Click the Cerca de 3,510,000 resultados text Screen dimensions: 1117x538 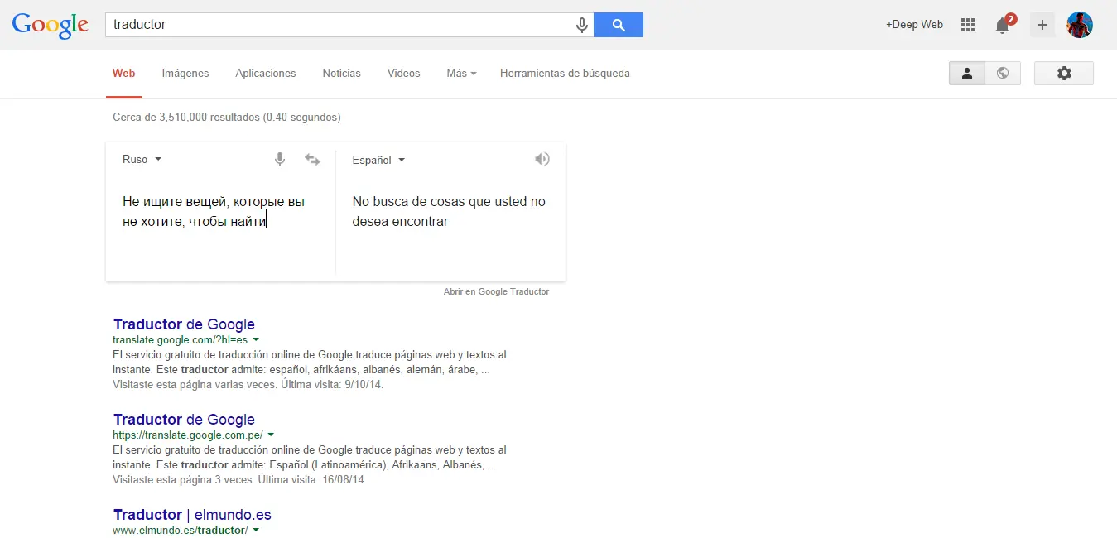point(227,118)
